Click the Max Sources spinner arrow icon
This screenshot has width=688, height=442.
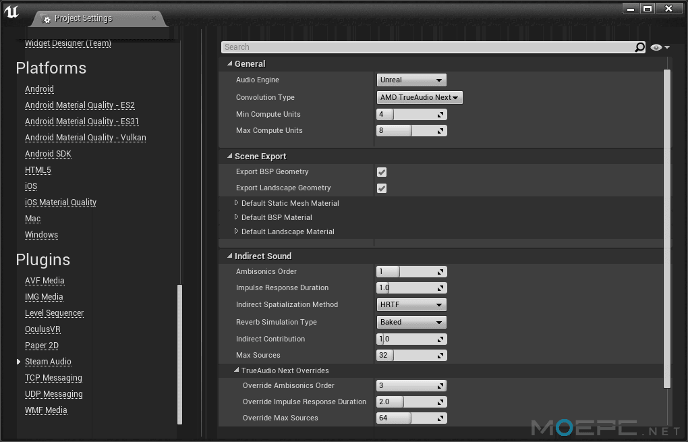pos(440,356)
